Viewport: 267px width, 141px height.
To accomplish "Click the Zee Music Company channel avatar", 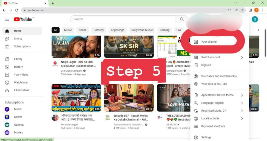I will [x=55, y=63].
